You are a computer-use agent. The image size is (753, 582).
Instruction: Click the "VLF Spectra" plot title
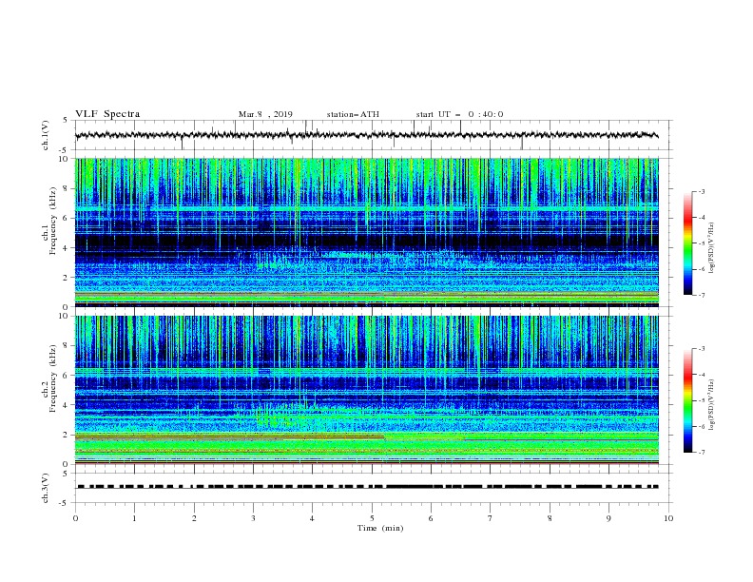(x=107, y=114)
